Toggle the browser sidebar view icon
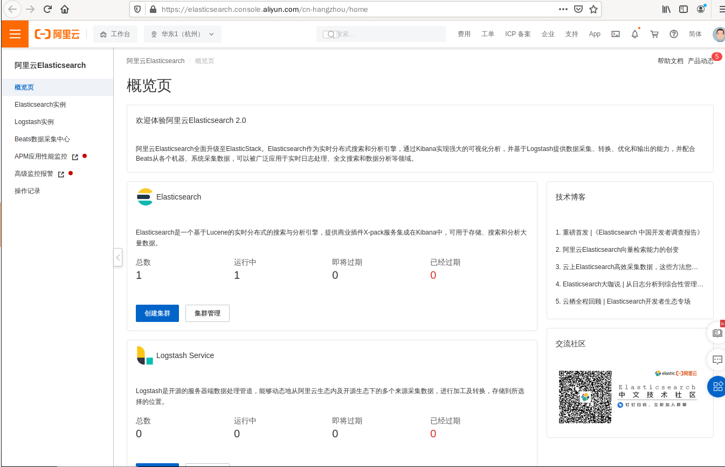 click(x=683, y=9)
